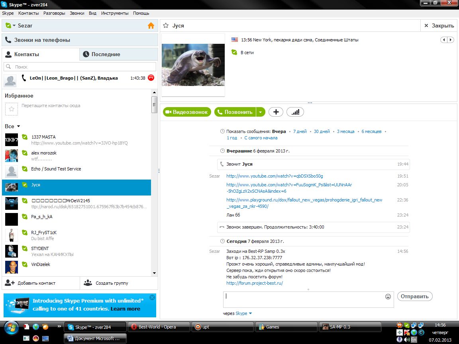Click favorites placeholder star box

point(12,109)
